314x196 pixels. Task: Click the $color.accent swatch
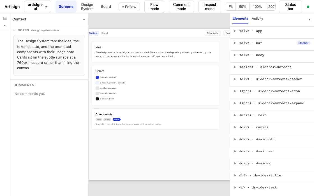97,77
